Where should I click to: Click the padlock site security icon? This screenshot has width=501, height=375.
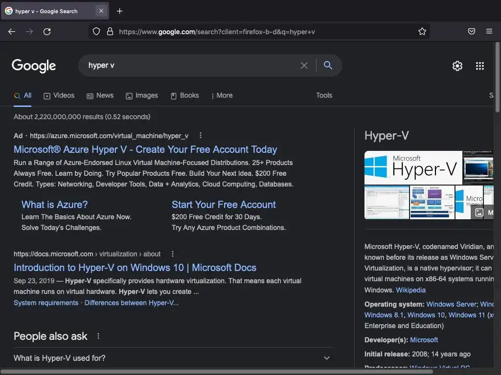(110, 31)
